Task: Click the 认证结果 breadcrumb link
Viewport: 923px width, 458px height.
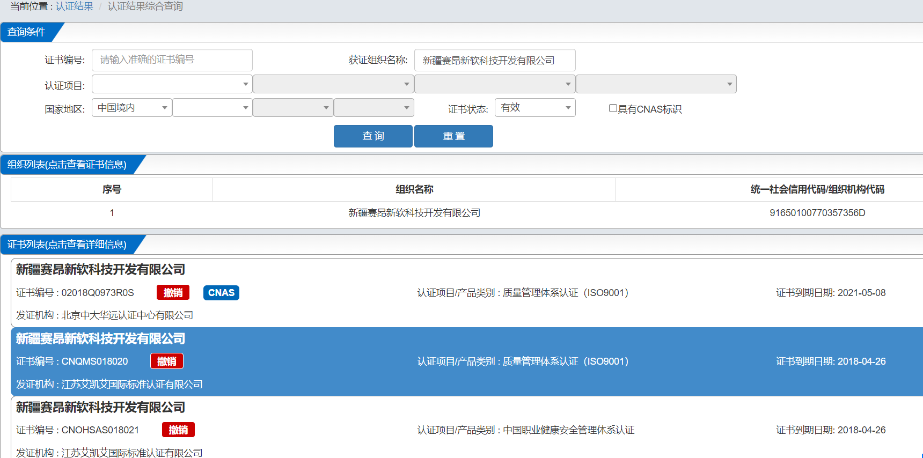Action: point(74,6)
